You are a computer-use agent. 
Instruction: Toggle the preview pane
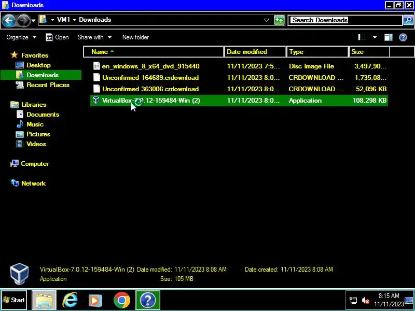388,37
